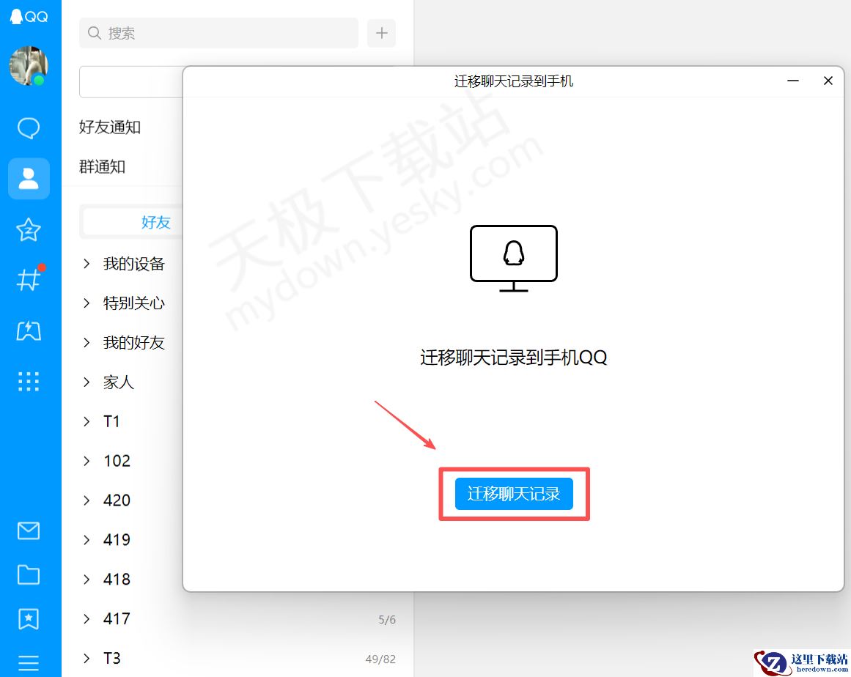
Task: Open the favorites bookmark star icon
Action: [x=29, y=618]
